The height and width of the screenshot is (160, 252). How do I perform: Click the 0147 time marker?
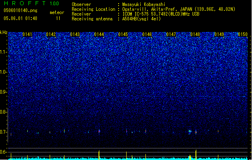(171, 34)
